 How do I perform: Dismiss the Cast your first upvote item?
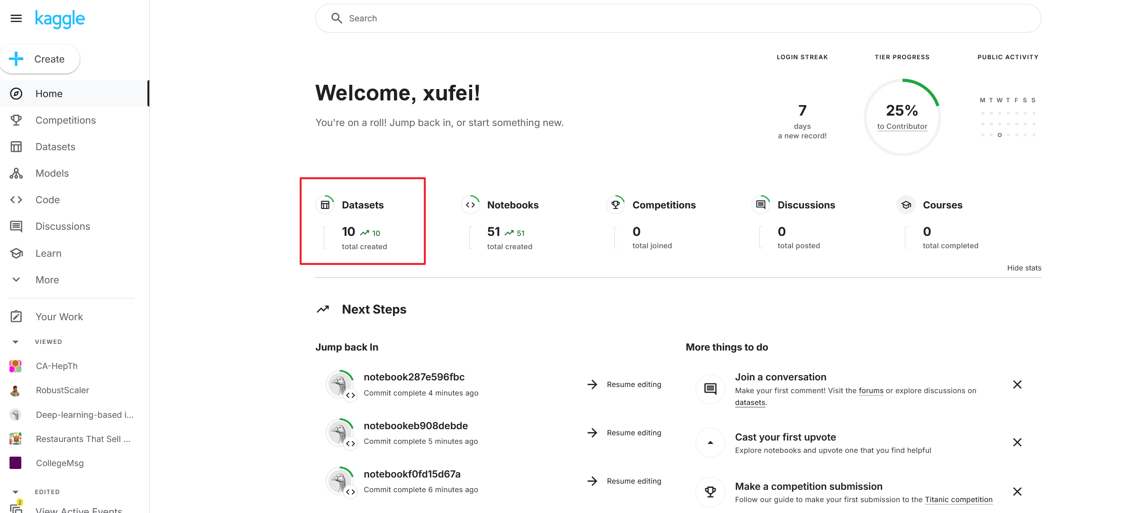pos(1017,442)
